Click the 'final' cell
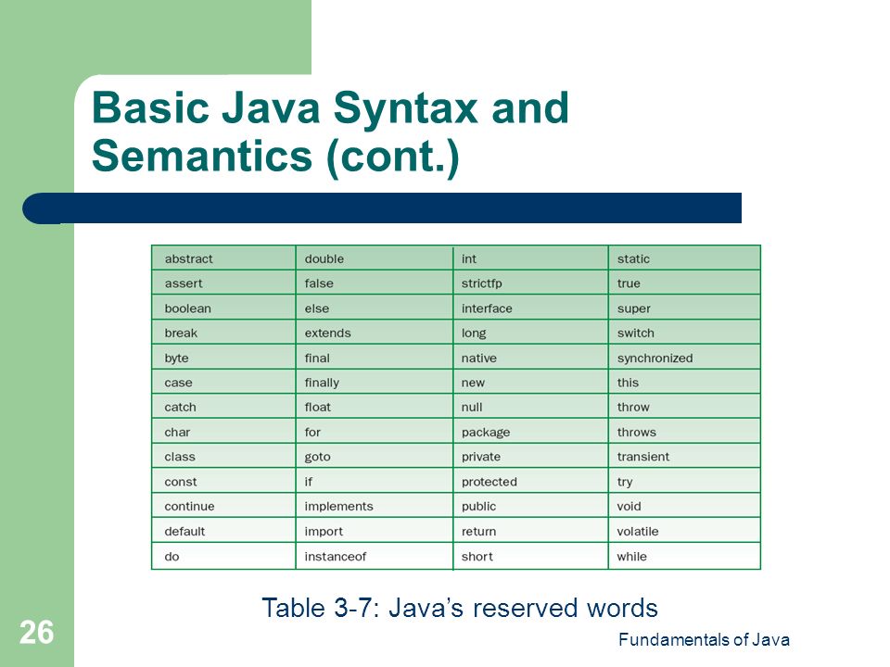The image size is (890, 667). coord(375,358)
